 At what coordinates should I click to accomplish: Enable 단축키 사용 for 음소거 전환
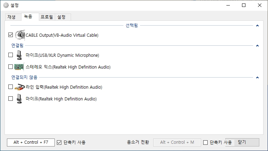(206, 142)
